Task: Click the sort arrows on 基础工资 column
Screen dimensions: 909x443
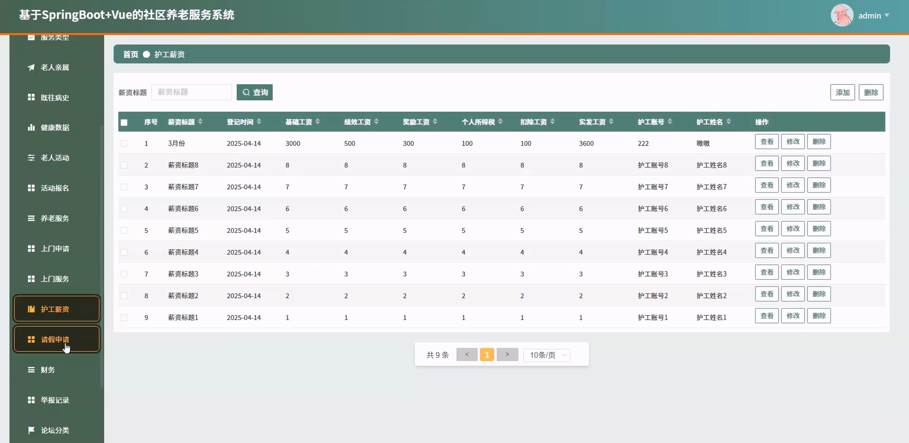Action: coord(318,122)
